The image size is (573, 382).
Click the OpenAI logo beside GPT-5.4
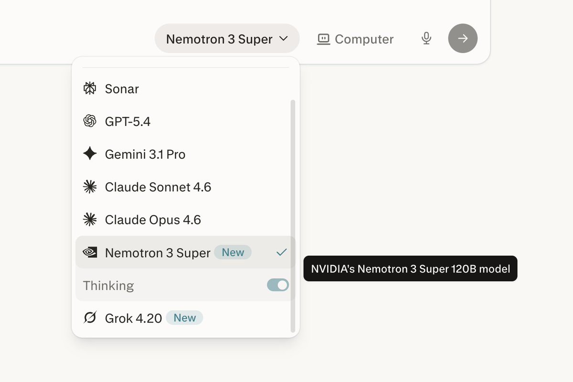(x=89, y=122)
